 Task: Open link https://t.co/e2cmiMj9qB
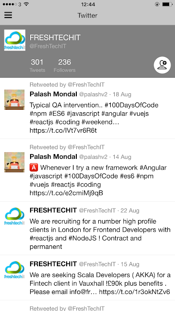pyautogui.click(x=66, y=193)
